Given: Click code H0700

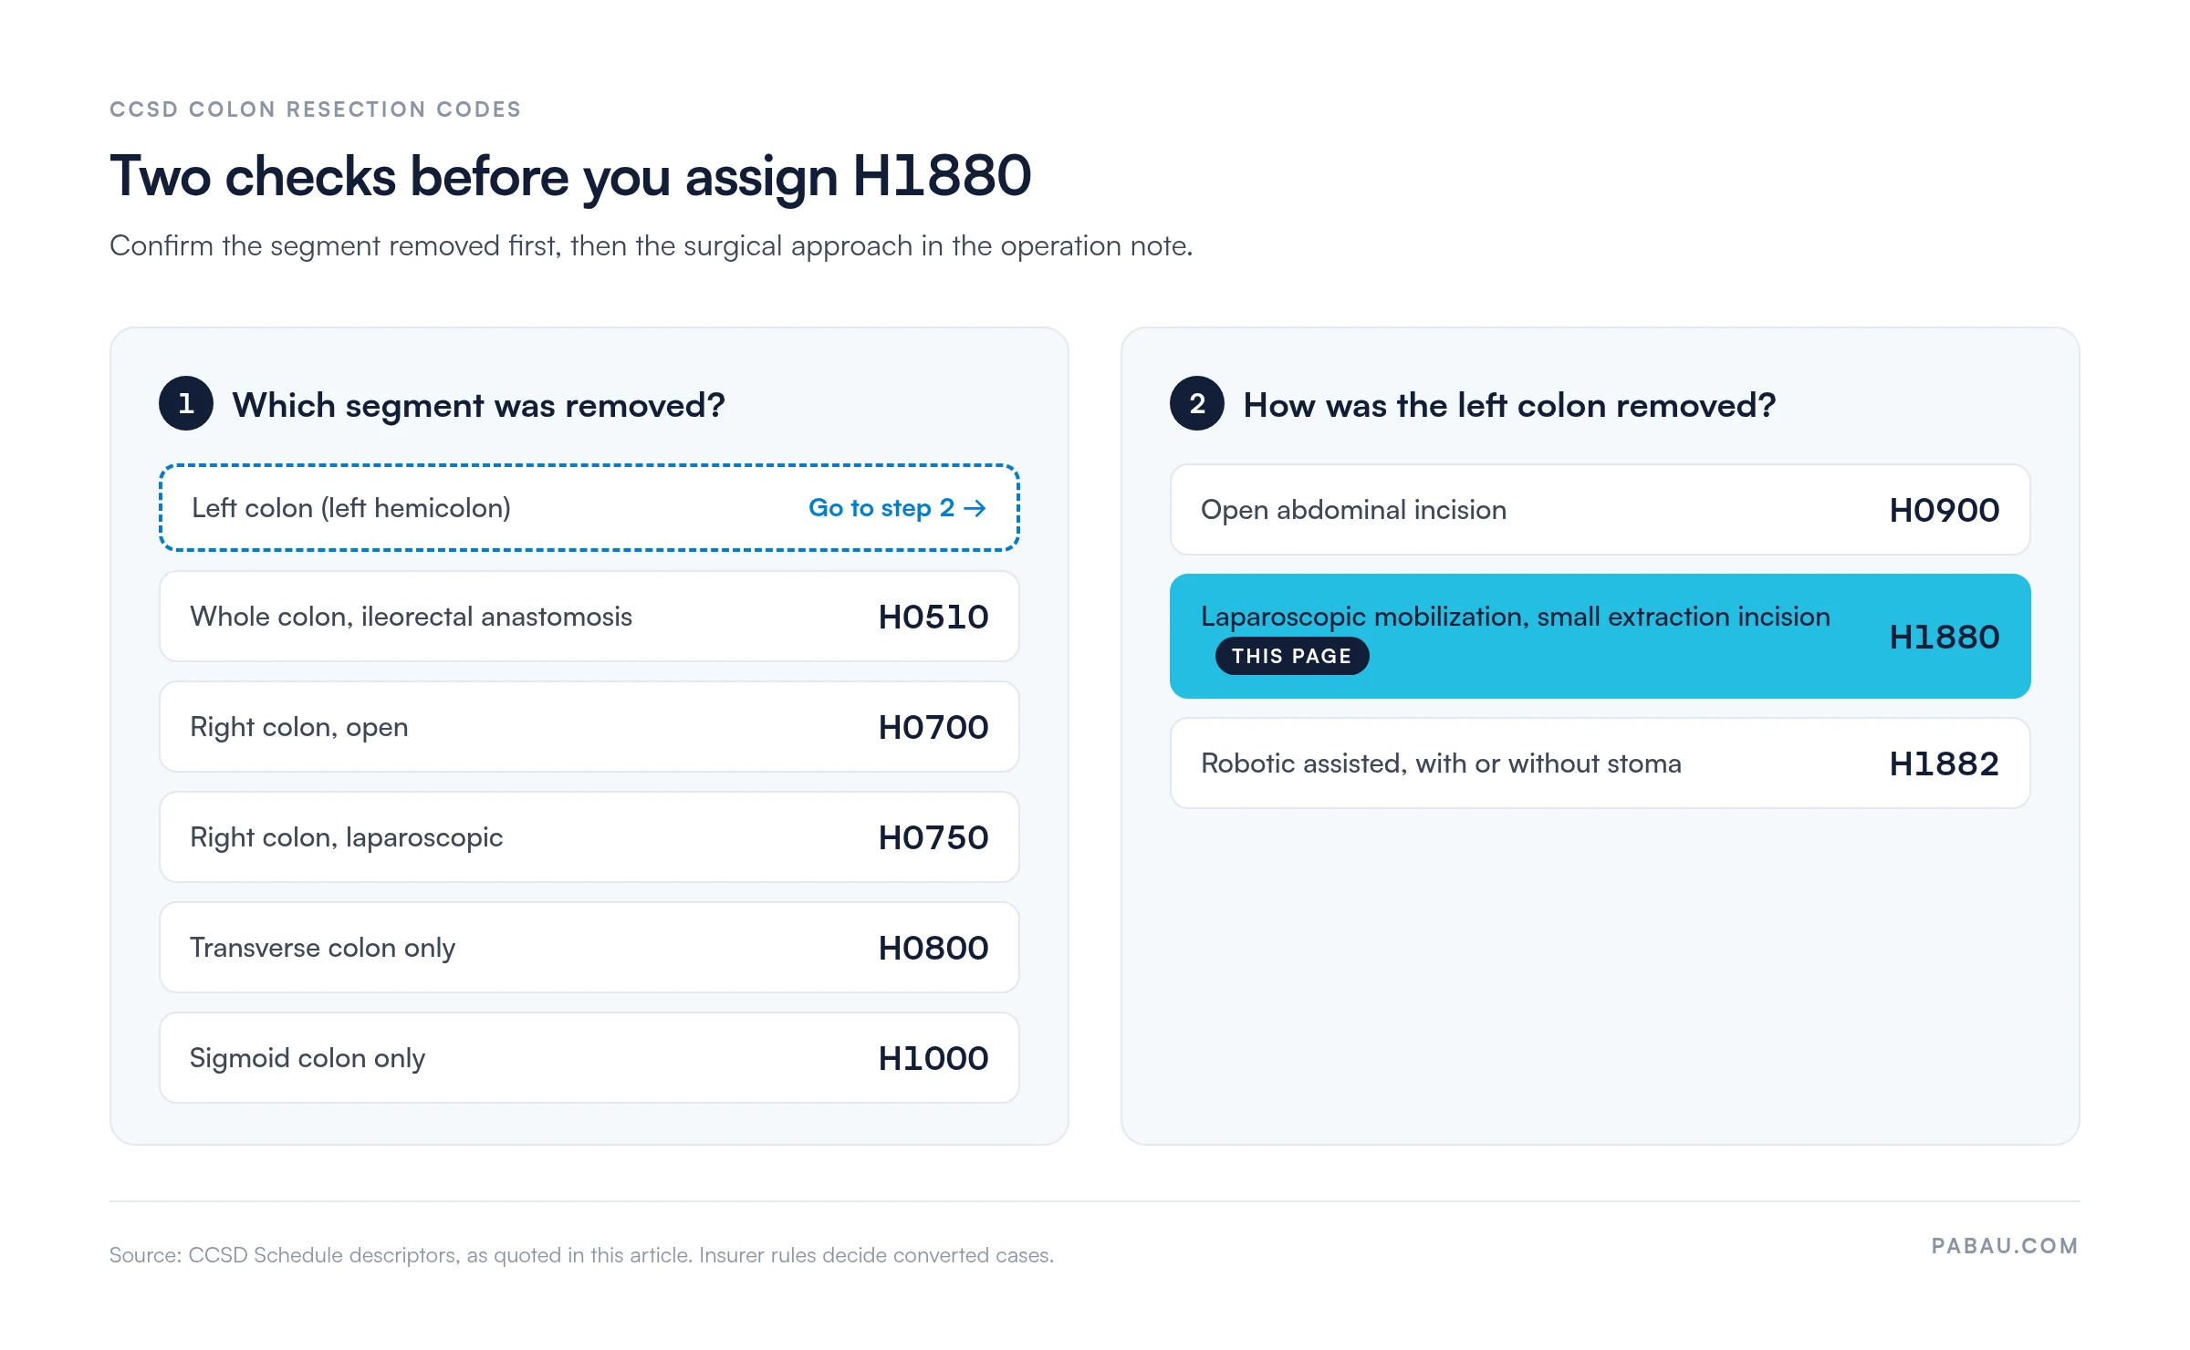Looking at the screenshot, I should pos(933,727).
